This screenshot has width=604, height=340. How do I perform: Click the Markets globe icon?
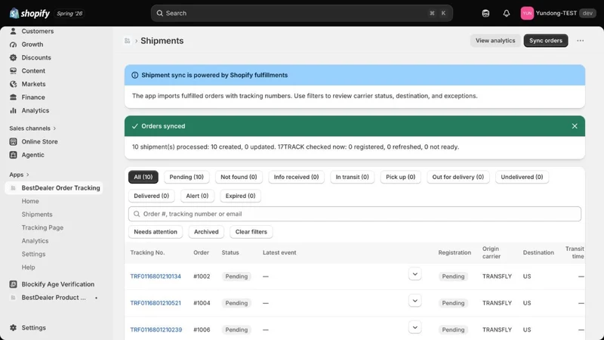tap(13, 84)
